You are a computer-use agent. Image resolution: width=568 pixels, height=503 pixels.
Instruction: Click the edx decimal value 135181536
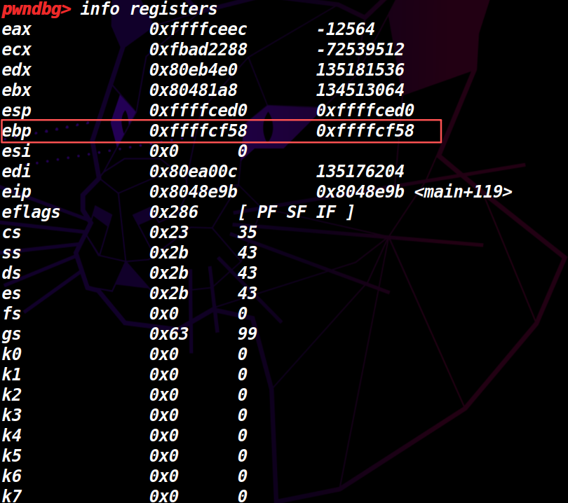360,70
